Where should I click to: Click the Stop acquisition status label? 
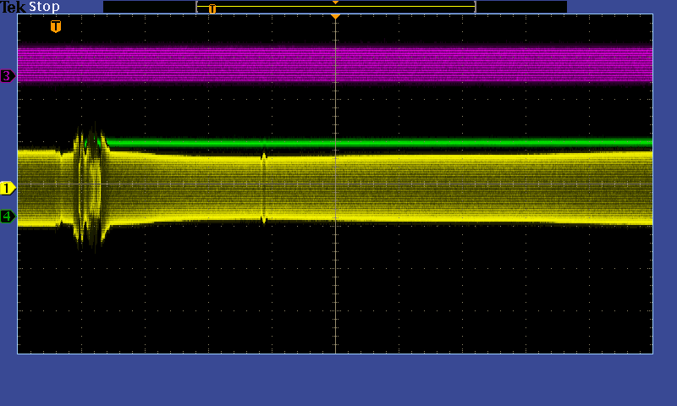pyautogui.click(x=44, y=7)
